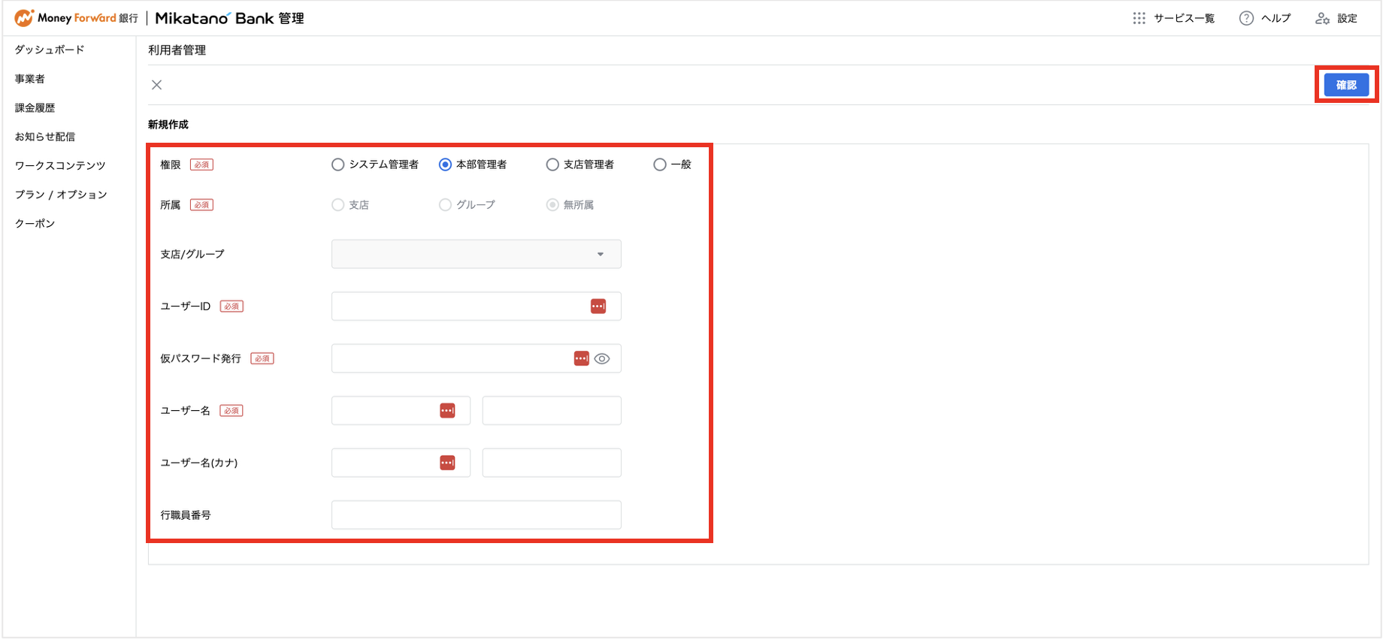
Task: Click the password manager icon in ユーザーID field
Action: coord(598,306)
